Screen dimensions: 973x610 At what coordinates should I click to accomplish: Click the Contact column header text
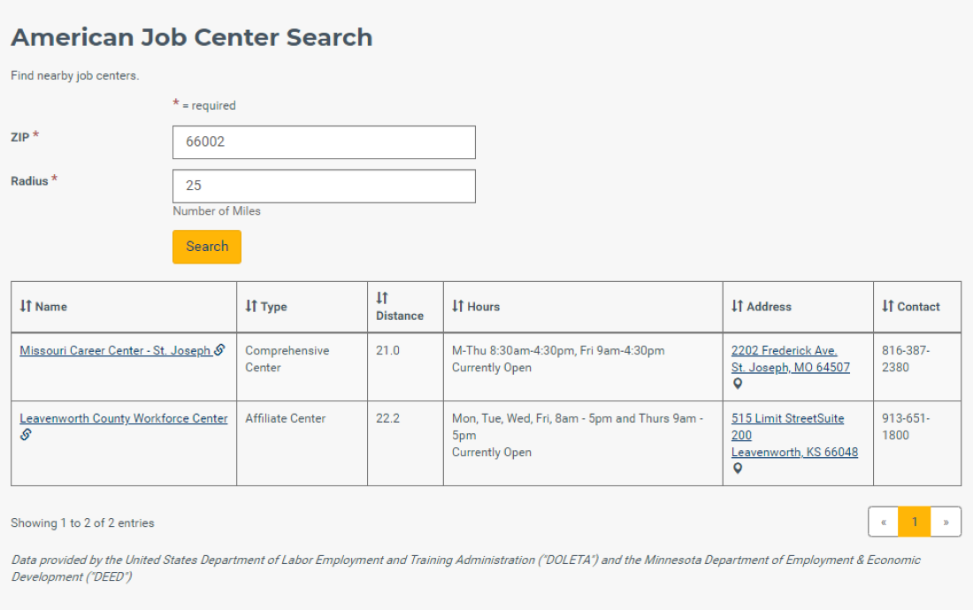pos(918,307)
